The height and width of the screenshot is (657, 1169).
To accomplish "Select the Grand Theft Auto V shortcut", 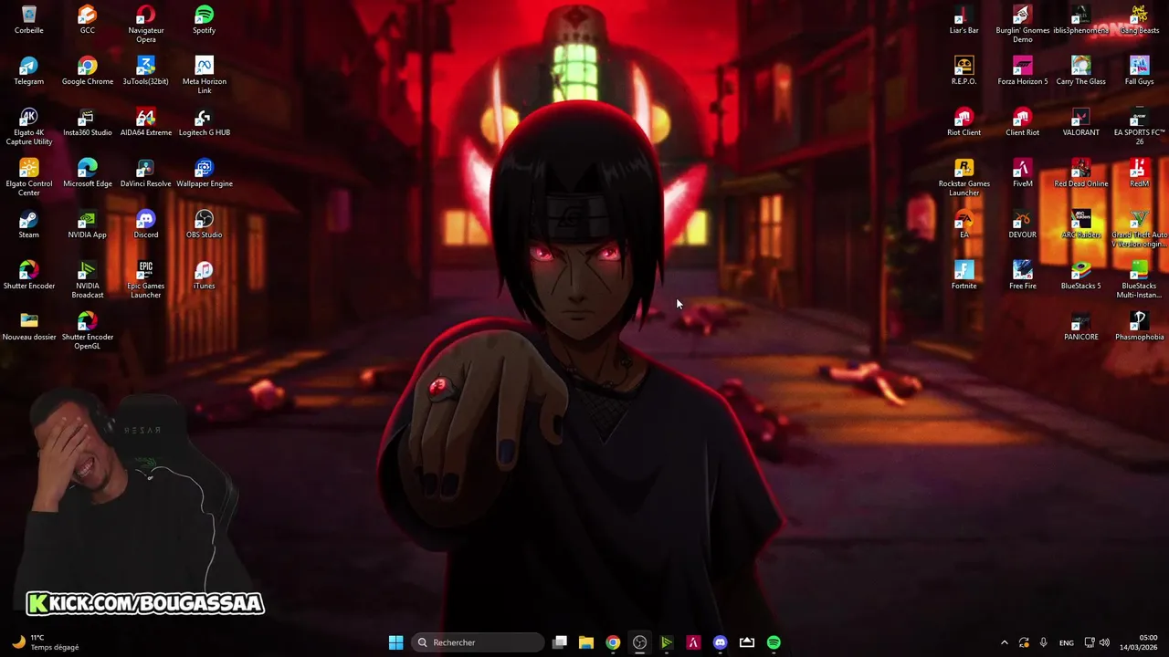I will (x=1140, y=228).
